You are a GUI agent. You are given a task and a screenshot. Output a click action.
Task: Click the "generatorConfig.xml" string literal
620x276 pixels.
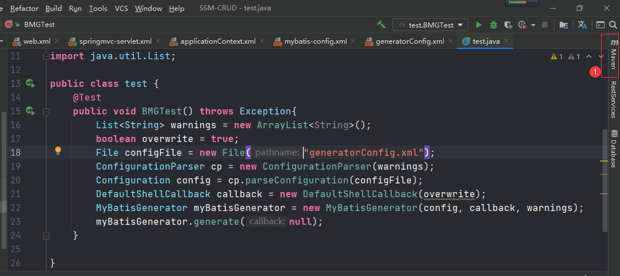(364, 152)
